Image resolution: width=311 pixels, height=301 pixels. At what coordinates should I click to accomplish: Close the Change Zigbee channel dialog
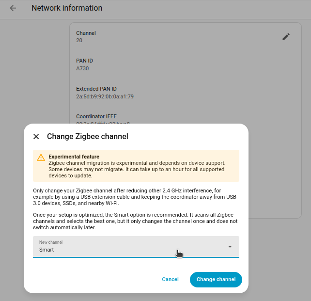point(36,137)
